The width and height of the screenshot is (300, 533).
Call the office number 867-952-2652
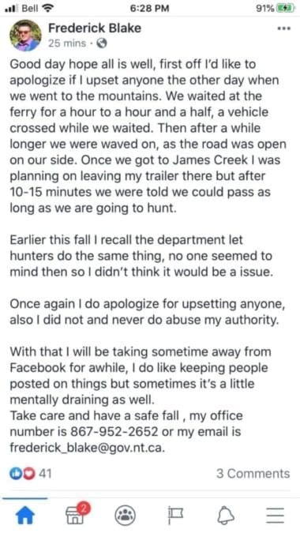(x=114, y=432)
